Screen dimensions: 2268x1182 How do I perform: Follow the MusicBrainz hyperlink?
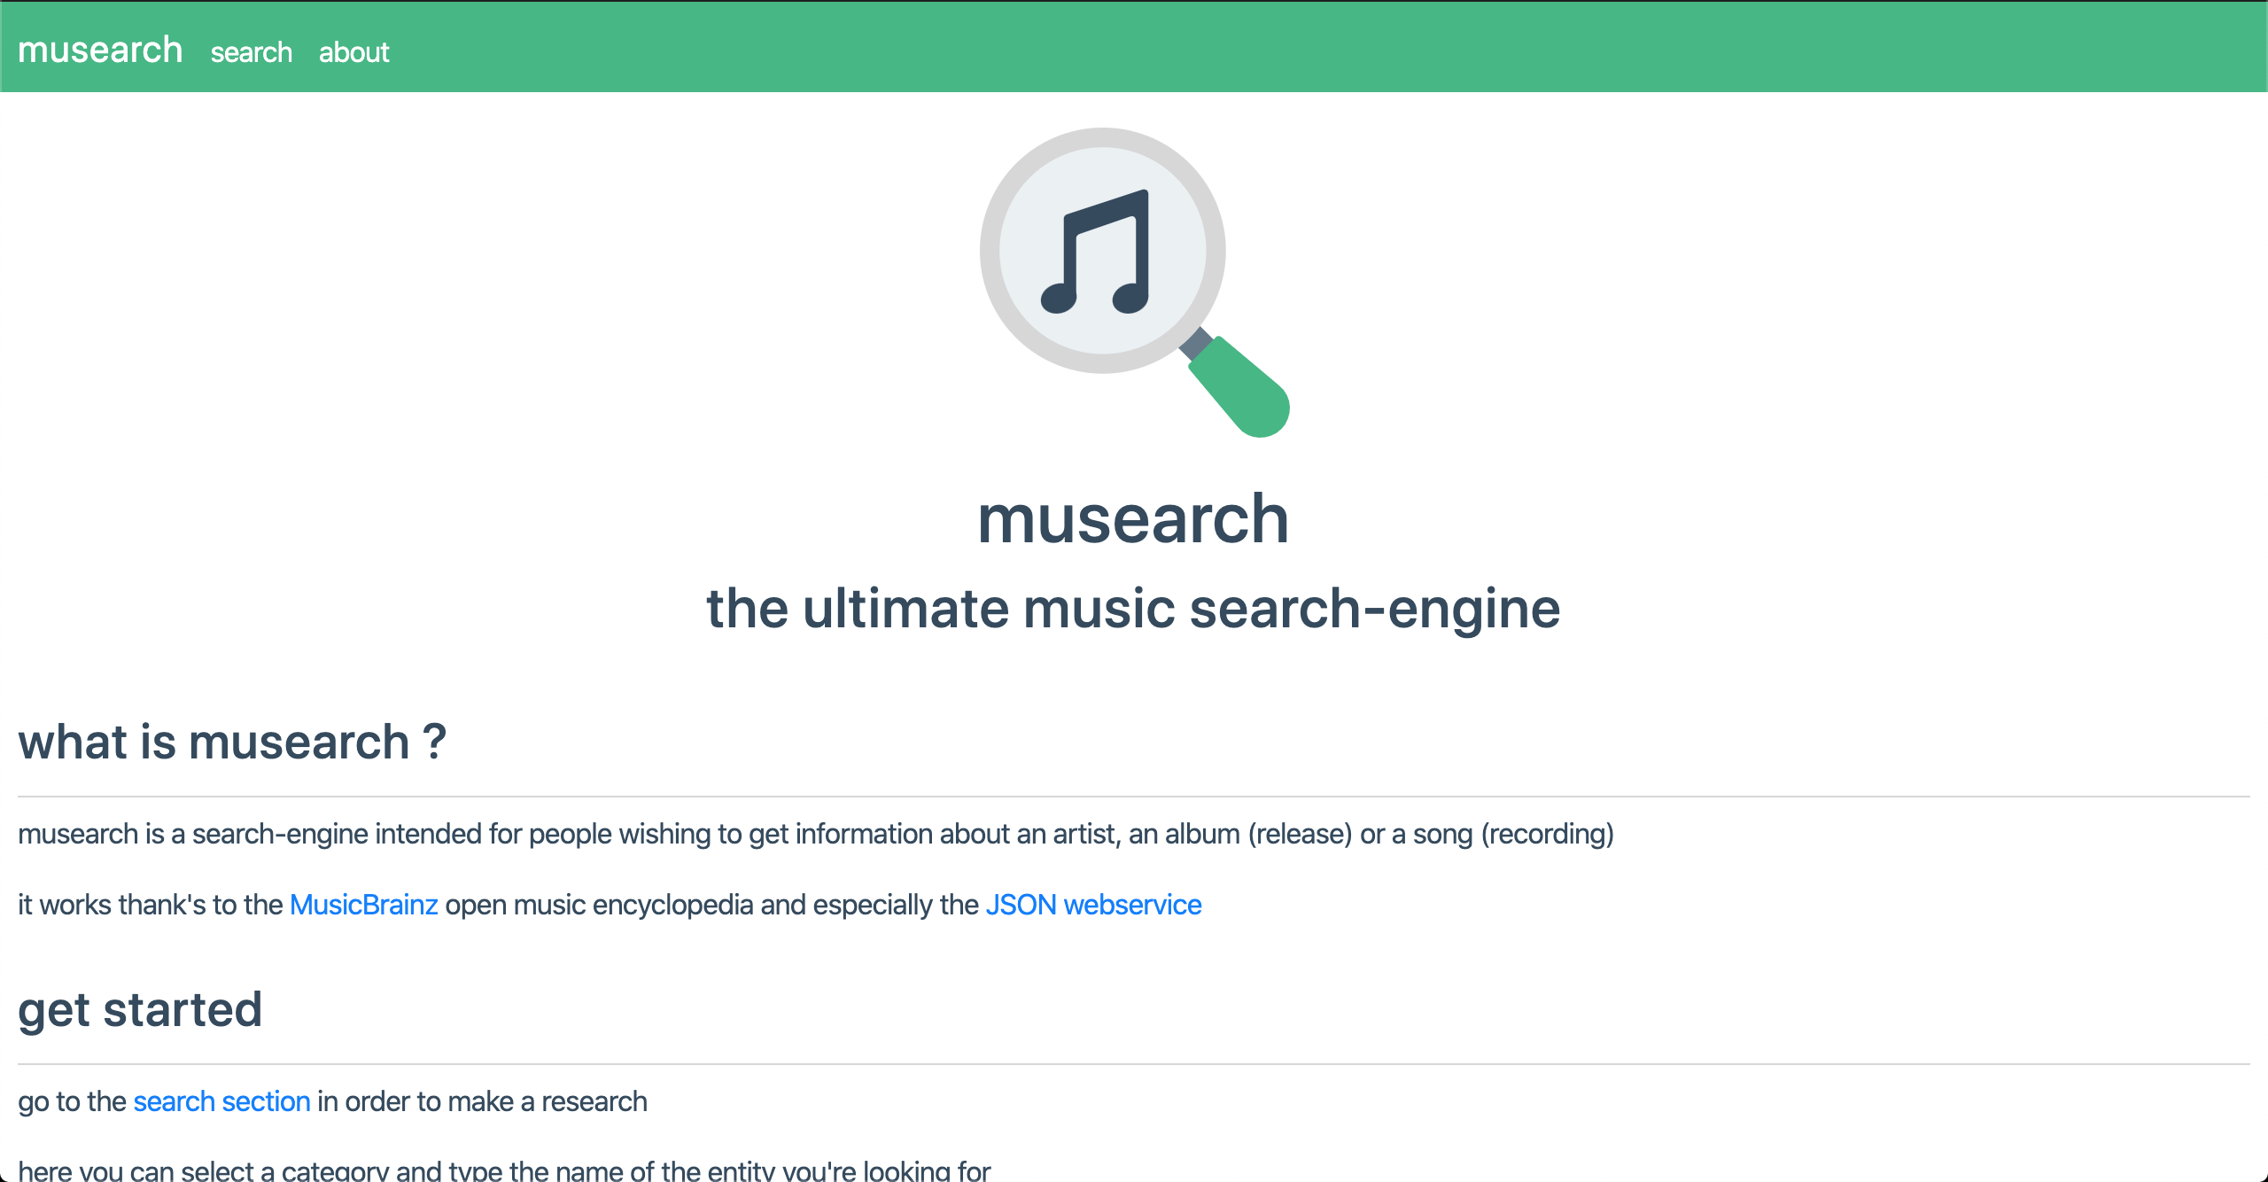coord(363,905)
